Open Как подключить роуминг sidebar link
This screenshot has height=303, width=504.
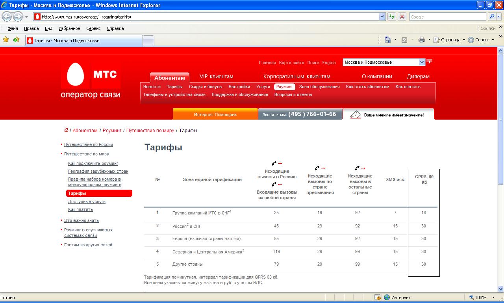tap(93, 163)
